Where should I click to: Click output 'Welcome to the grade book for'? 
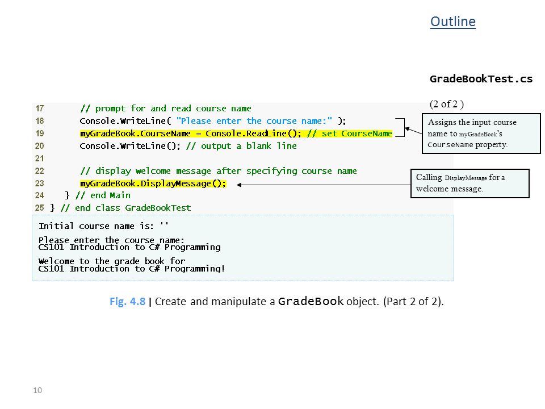coord(112,261)
